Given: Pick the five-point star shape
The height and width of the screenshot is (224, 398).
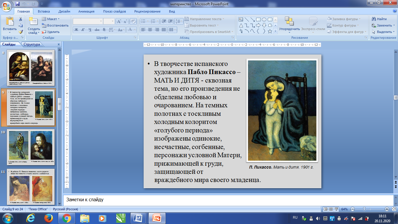Looking at the screenshot, I should pos(270,31).
